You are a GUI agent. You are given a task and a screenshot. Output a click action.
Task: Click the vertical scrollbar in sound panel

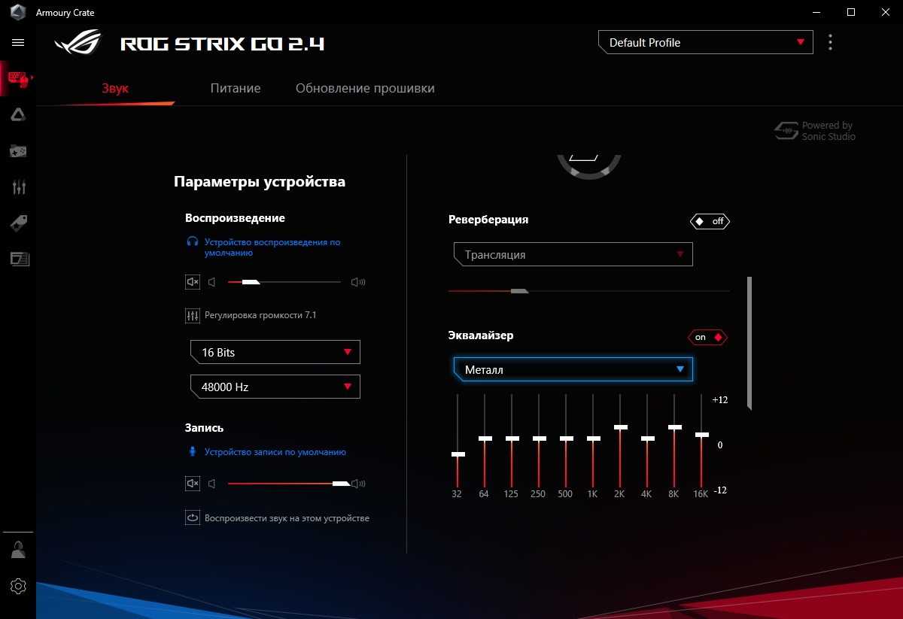pyautogui.click(x=749, y=343)
